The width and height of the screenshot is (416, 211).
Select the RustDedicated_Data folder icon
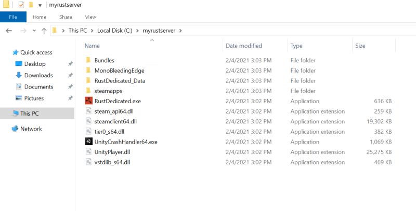click(88, 80)
